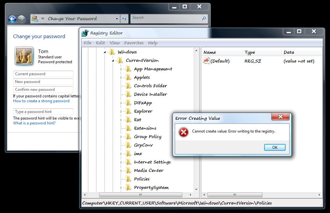This screenshot has height=213, width=330.
Task: Open 'How to create a strong password' link
Action: 41,101
